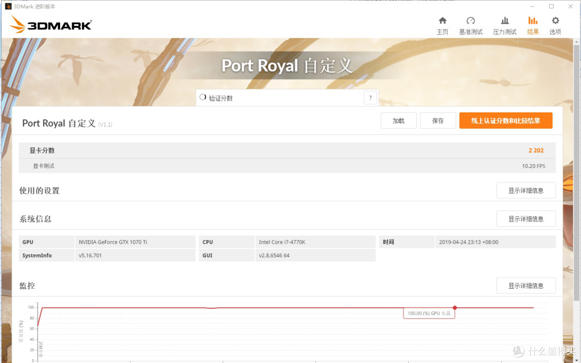Open 选项 settings gear icon
Screen dimensions: 581x363
coord(555,21)
